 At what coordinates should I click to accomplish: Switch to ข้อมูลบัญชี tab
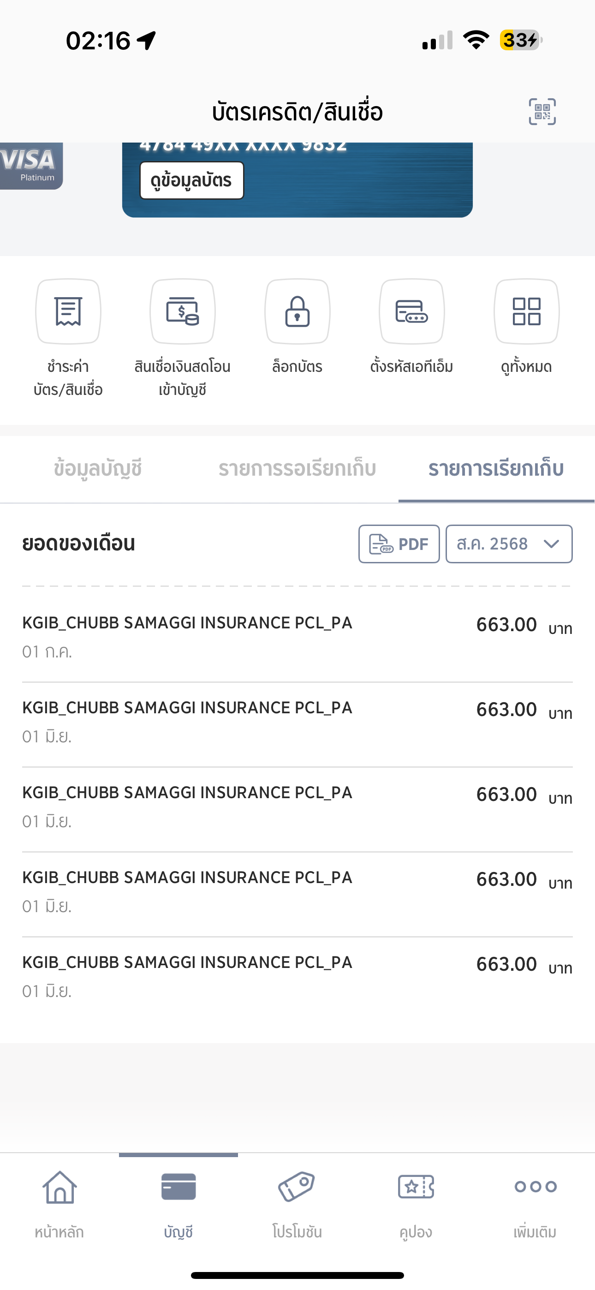pyautogui.click(x=98, y=469)
